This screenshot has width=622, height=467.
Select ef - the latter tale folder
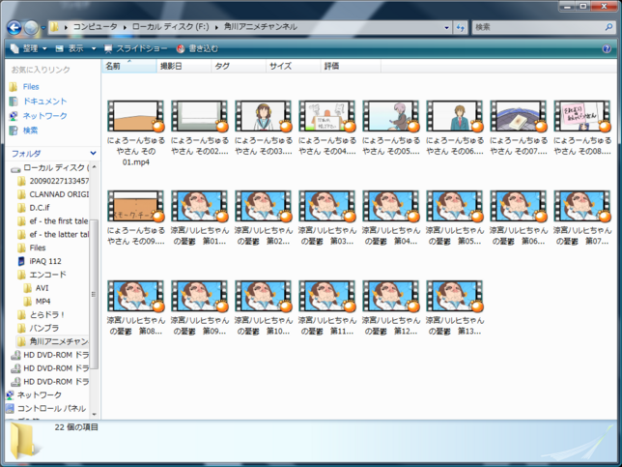click(x=53, y=235)
